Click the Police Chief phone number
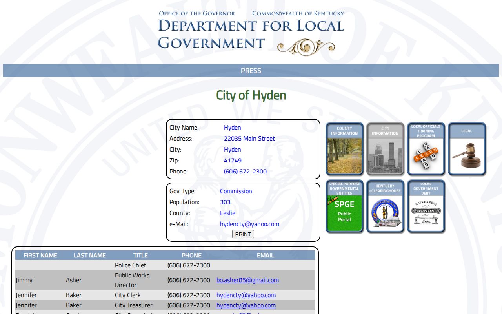The width and height of the screenshot is (502, 314). [x=189, y=265]
